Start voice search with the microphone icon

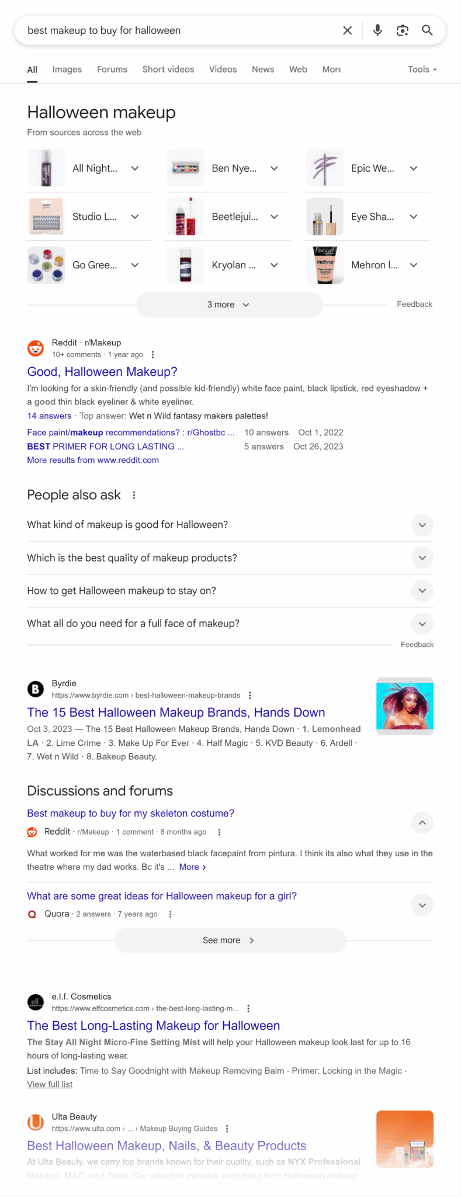(377, 30)
